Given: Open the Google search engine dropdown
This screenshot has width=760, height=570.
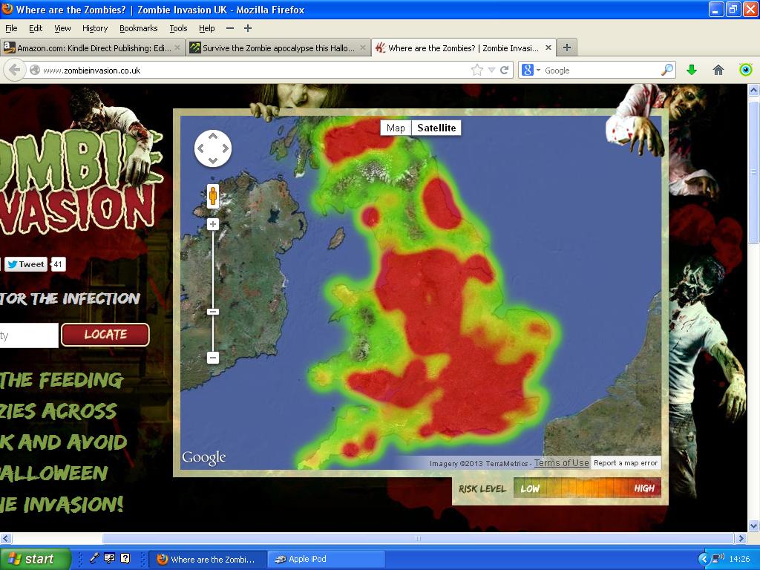Looking at the screenshot, I should 531,70.
